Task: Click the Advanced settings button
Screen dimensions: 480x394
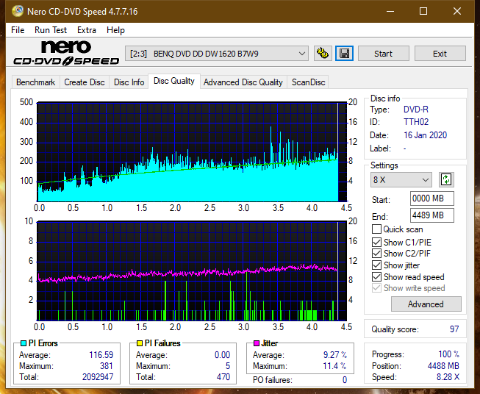Action: pos(426,304)
